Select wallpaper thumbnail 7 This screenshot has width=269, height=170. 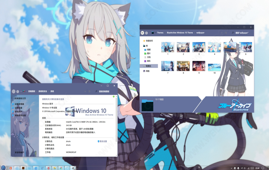[168, 66]
